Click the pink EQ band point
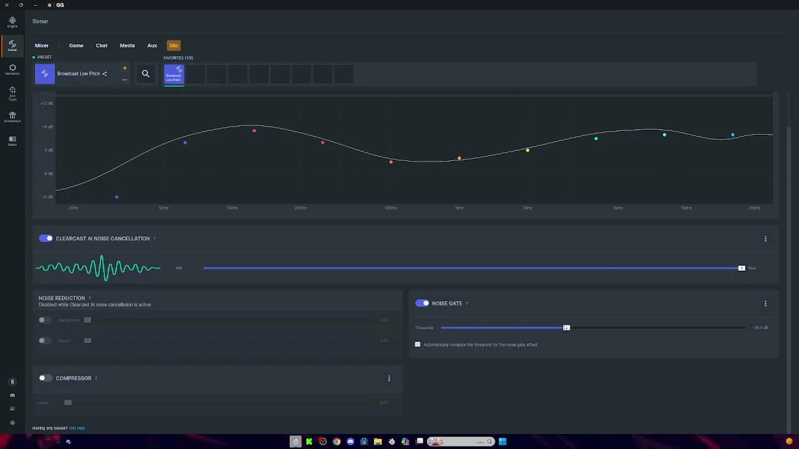This screenshot has width=799, height=449. pos(254,130)
